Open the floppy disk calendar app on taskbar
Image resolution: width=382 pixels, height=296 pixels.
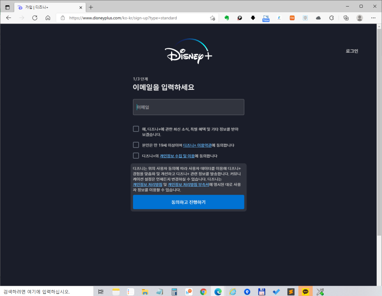point(262,292)
